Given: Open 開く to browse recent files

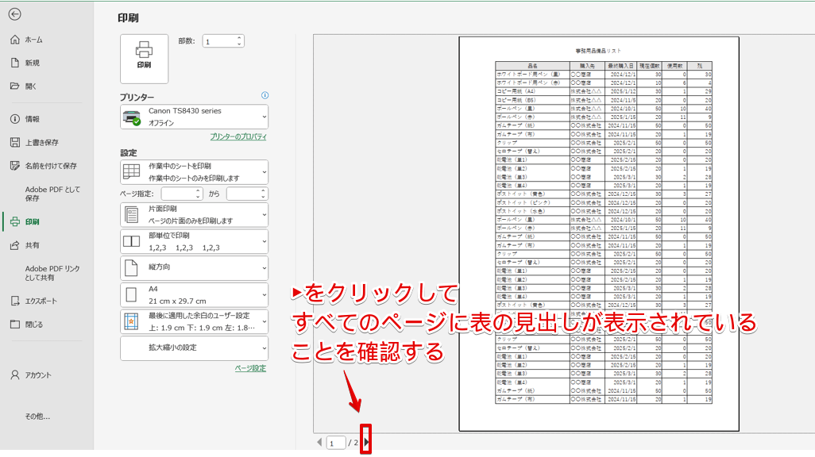Looking at the screenshot, I should coord(35,86).
